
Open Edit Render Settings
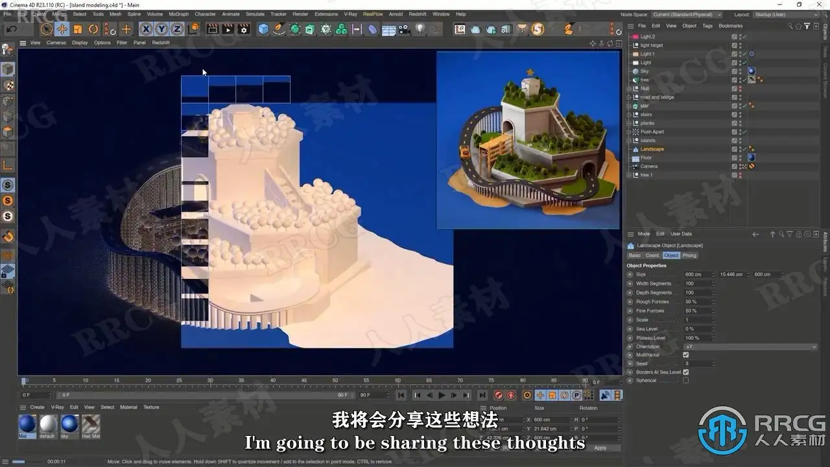pyautogui.click(x=244, y=29)
